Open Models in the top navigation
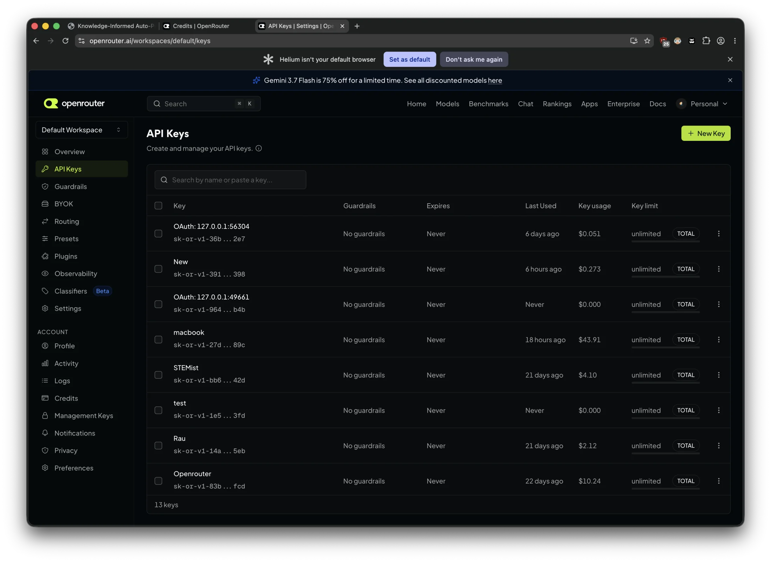The image size is (771, 562). pos(447,104)
